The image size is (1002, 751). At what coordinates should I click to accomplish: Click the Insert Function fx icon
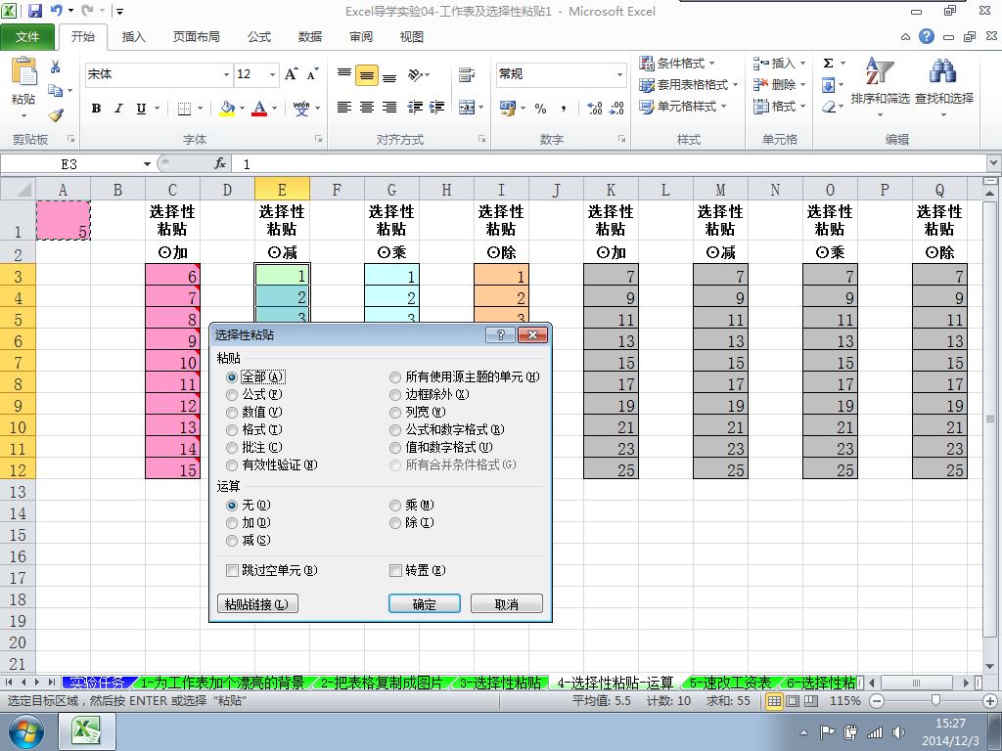click(x=220, y=164)
